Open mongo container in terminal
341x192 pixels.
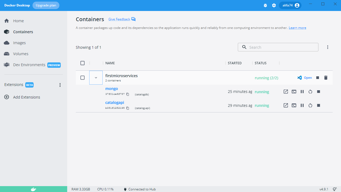pyautogui.click(x=294, y=91)
